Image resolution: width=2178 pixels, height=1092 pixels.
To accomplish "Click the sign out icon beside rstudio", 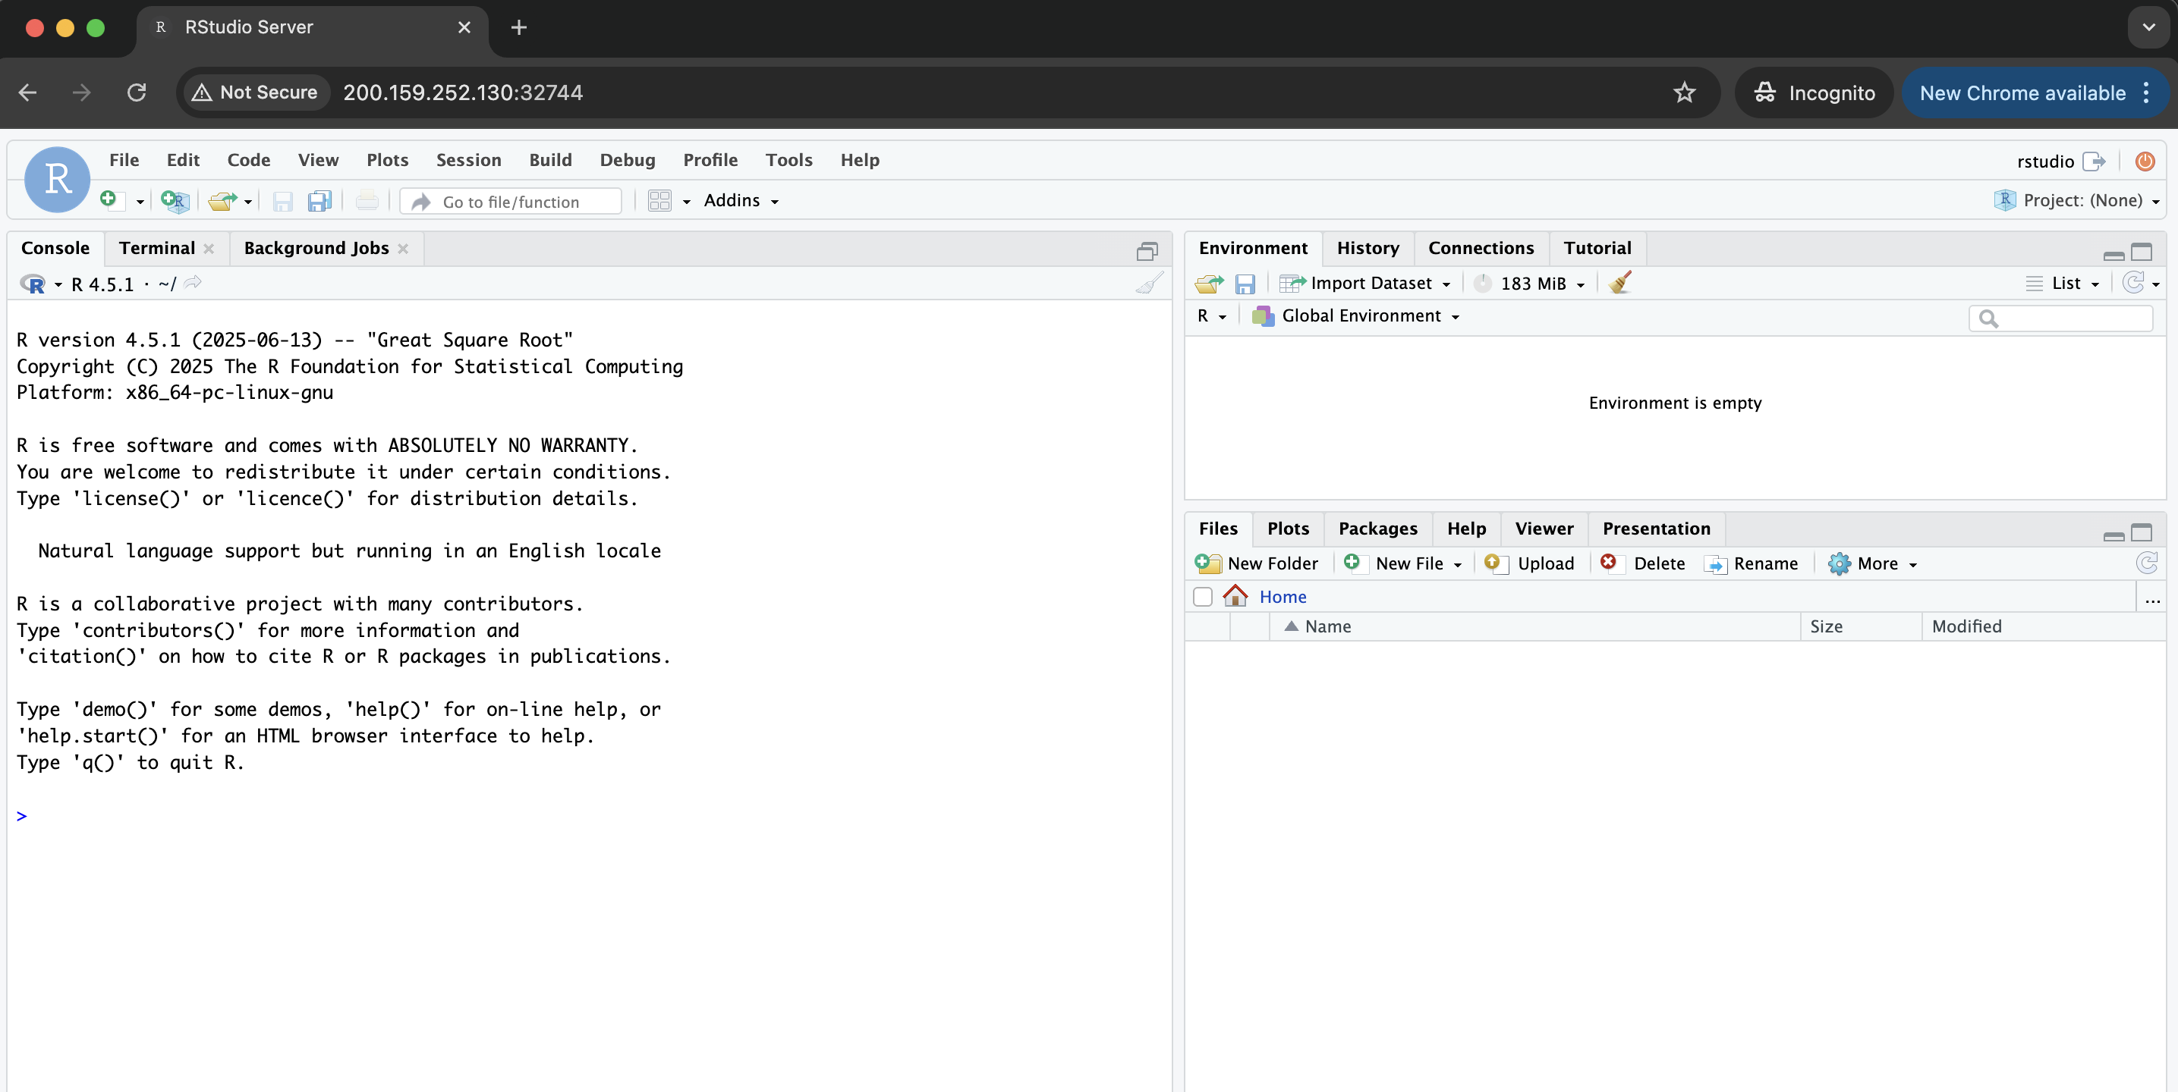I will (2095, 161).
